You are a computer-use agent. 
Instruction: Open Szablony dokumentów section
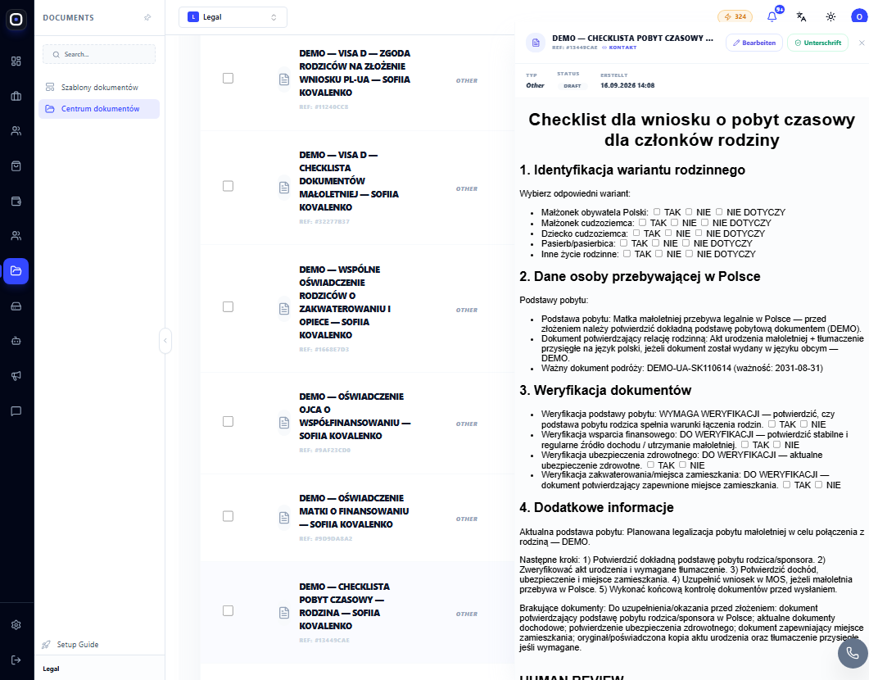(99, 88)
